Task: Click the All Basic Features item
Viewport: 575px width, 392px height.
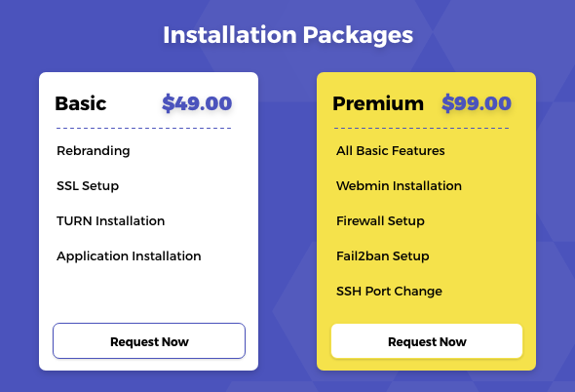Action: (391, 151)
